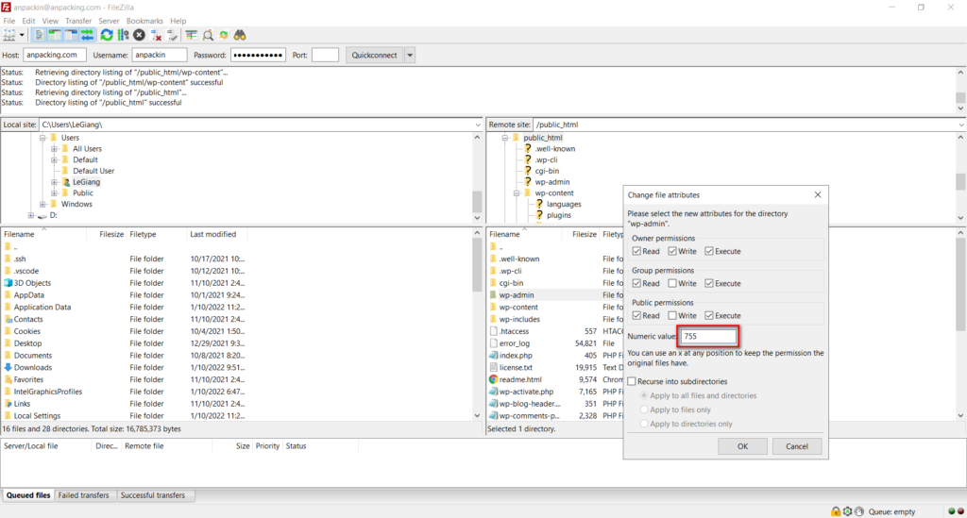
Task: Expand the D: drive tree node
Action: point(31,215)
